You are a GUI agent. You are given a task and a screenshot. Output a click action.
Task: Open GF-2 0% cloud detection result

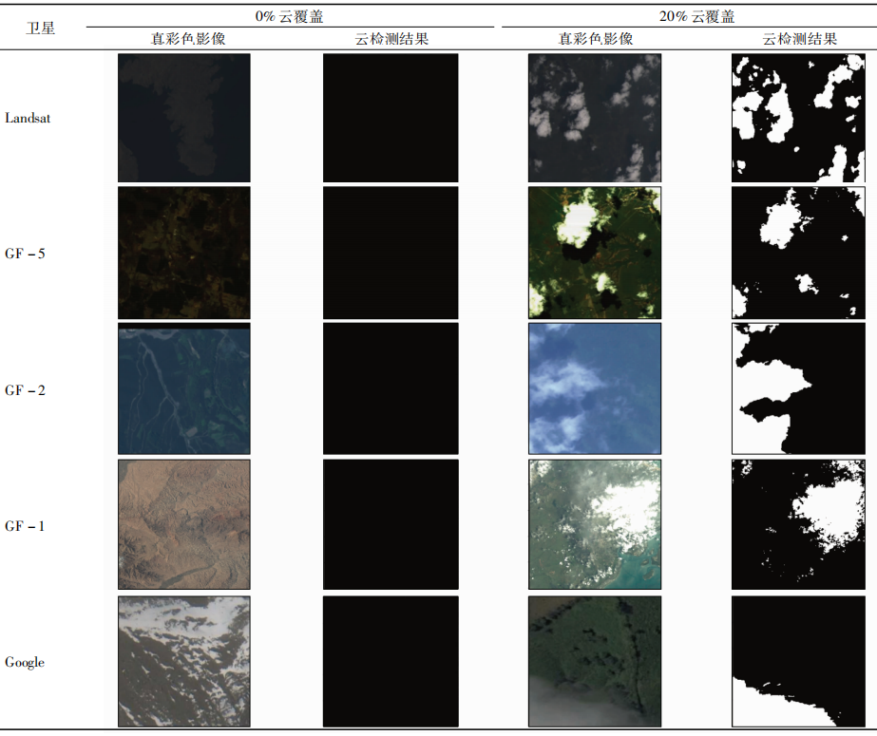point(391,388)
